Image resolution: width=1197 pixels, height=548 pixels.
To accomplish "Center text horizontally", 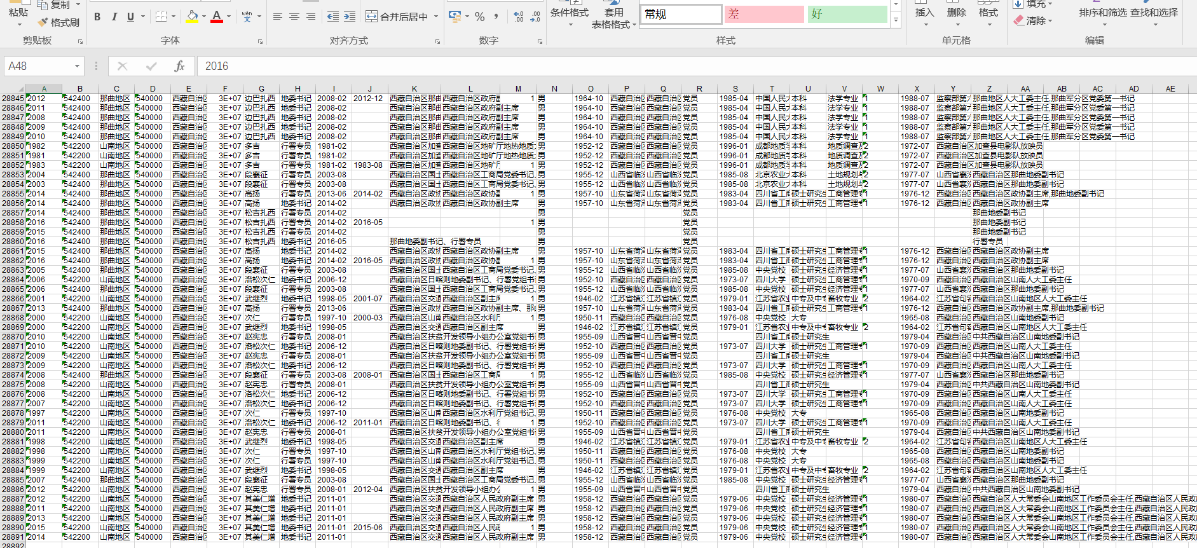I will (294, 17).
